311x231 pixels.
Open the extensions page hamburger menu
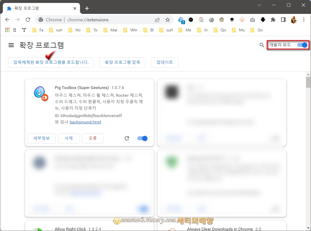point(11,45)
